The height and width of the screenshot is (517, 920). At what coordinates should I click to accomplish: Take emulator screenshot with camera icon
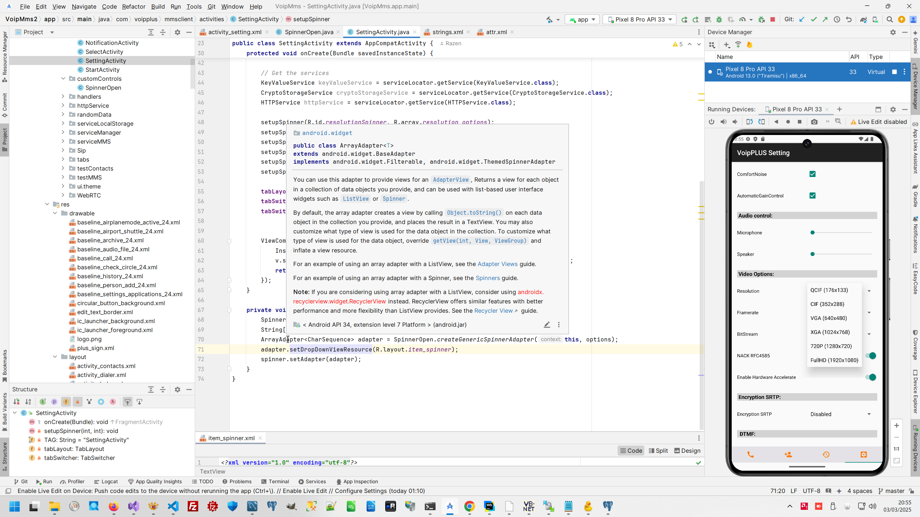[814, 122]
